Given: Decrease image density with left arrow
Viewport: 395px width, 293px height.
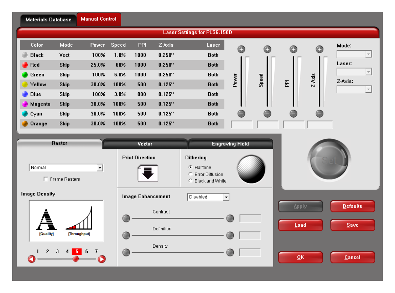Looking at the screenshot, I should pyautogui.click(x=31, y=259).
